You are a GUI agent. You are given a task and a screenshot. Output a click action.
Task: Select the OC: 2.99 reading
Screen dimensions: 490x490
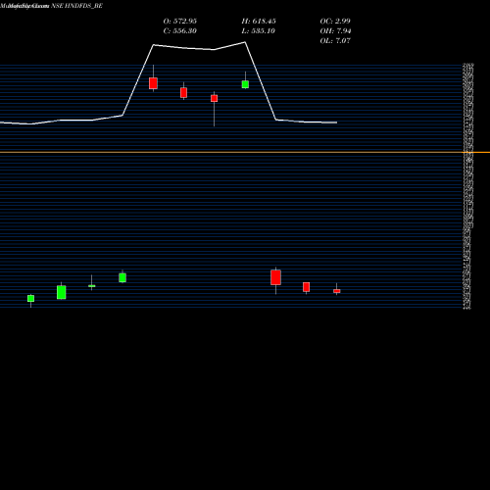pyautogui.click(x=335, y=21)
